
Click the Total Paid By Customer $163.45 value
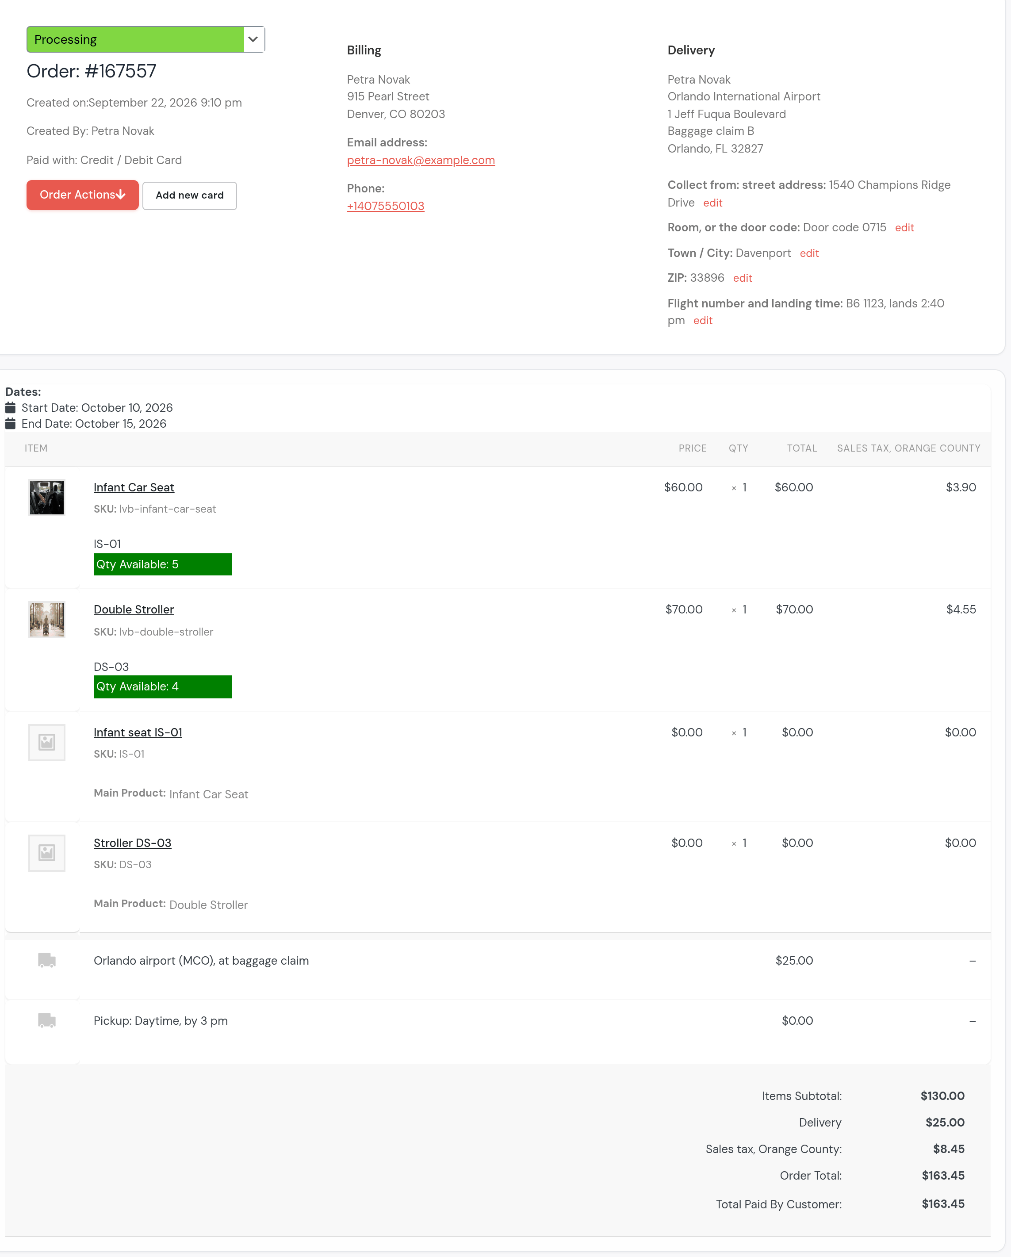[x=943, y=1204]
